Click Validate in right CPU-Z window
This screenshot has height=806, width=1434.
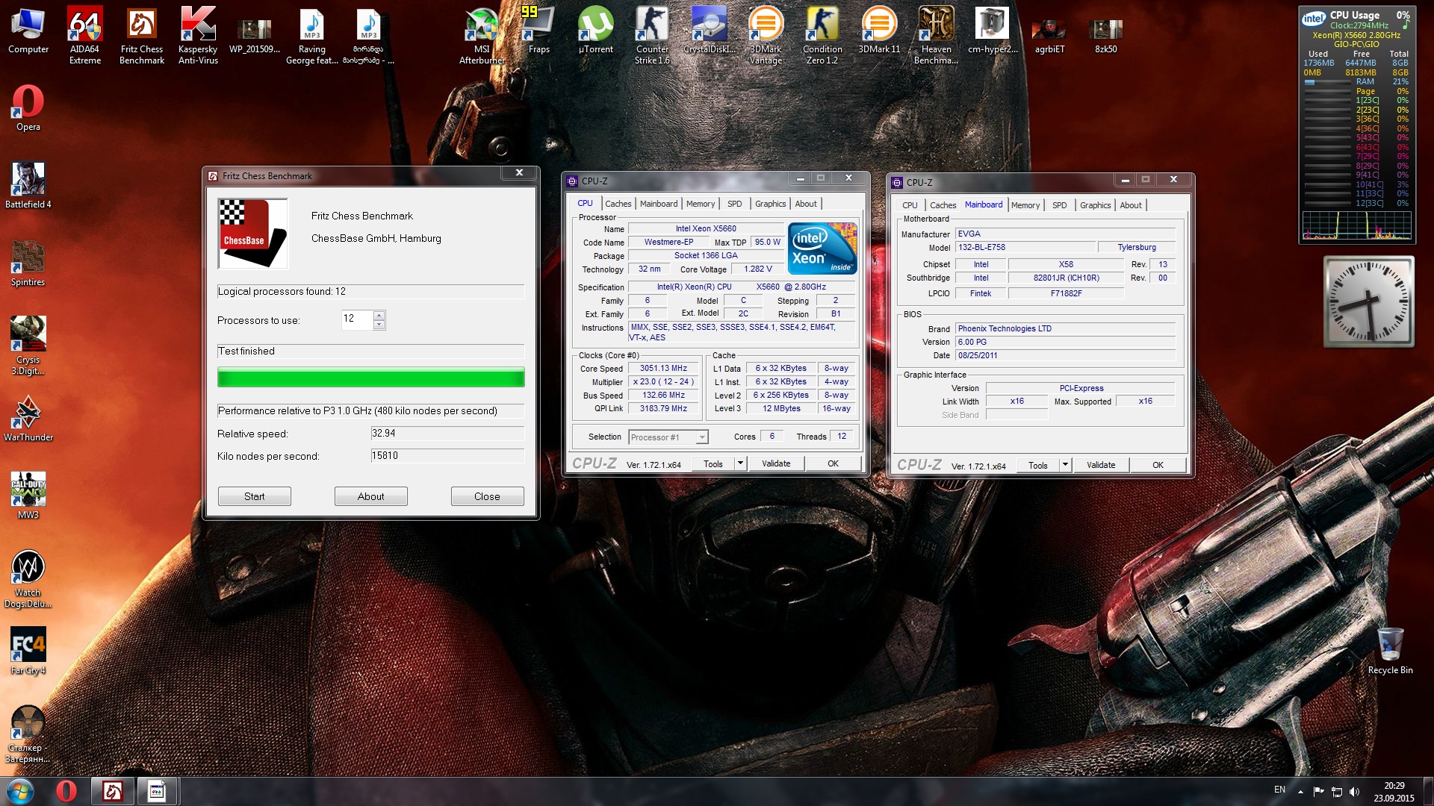point(1101,465)
